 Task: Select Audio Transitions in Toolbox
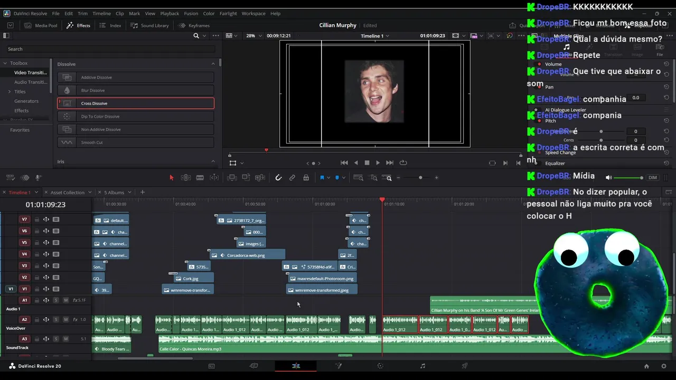click(x=31, y=82)
